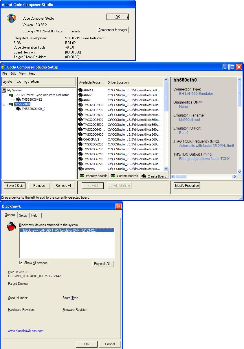Click the Remove All button
244x349 pixels.
click(63, 186)
